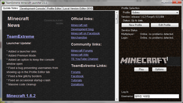Click the news scrollbar down arrow
The height and width of the screenshot is (103, 183).
click(117, 99)
